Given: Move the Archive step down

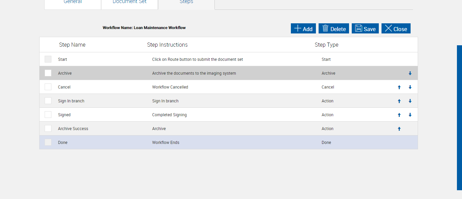Looking at the screenshot, I should coord(410,73).
